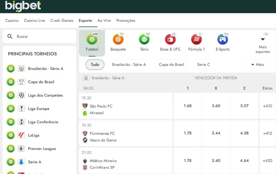Select the Fórmula 1 icon

(196, 39)
